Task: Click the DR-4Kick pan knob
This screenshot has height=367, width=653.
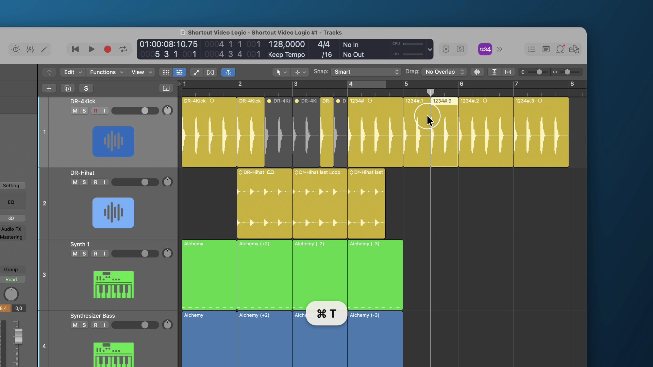Action: point(167,111)
